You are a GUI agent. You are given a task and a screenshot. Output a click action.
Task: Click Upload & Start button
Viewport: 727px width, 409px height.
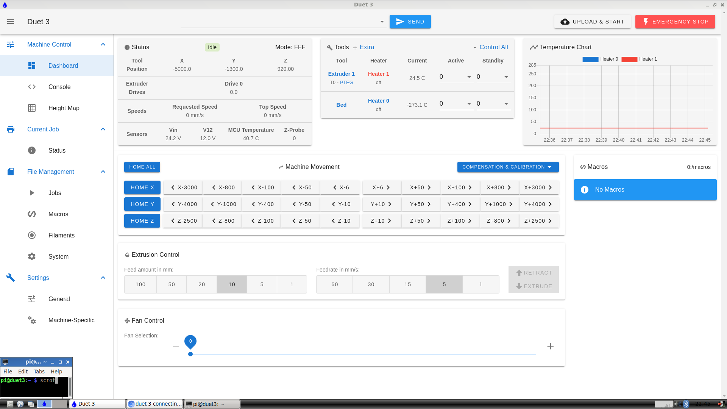click(x=593, y=22)
